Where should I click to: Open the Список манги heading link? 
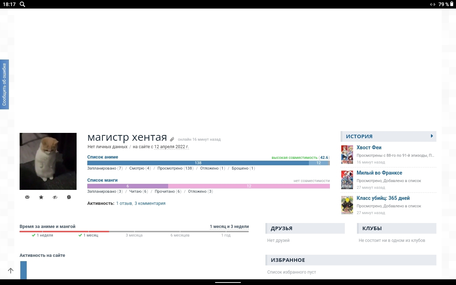[x=102, y=180]
